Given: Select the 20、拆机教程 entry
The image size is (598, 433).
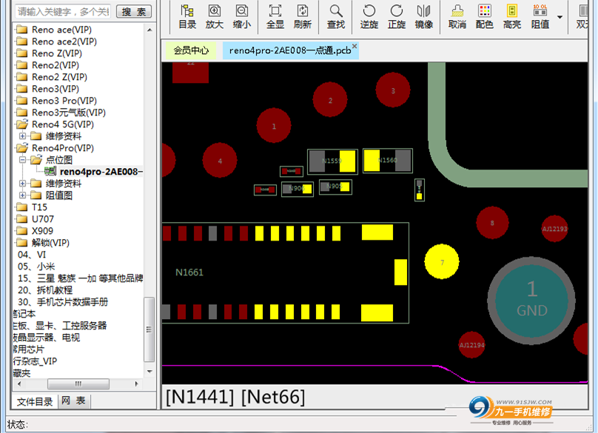Looking at the screenshot, I should point(45,289).
